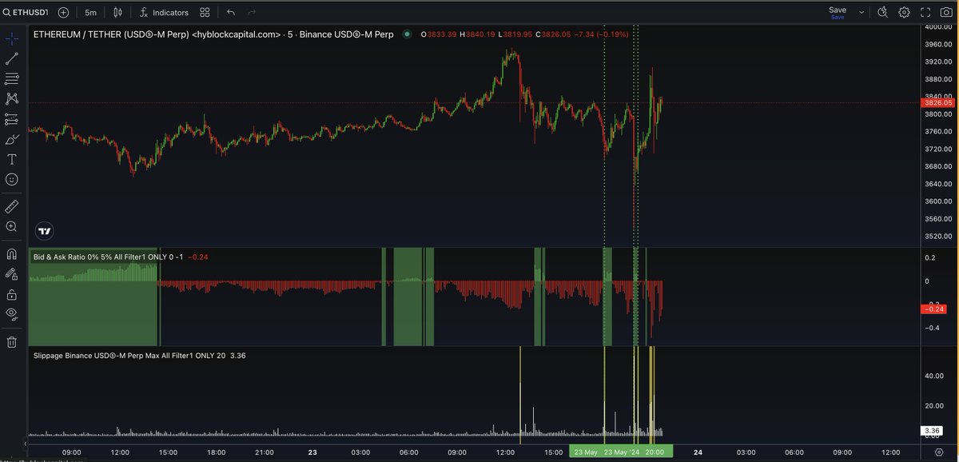The image size is (959, 462).
Task: Click the green 23 May time label
Action: [586, 452]
